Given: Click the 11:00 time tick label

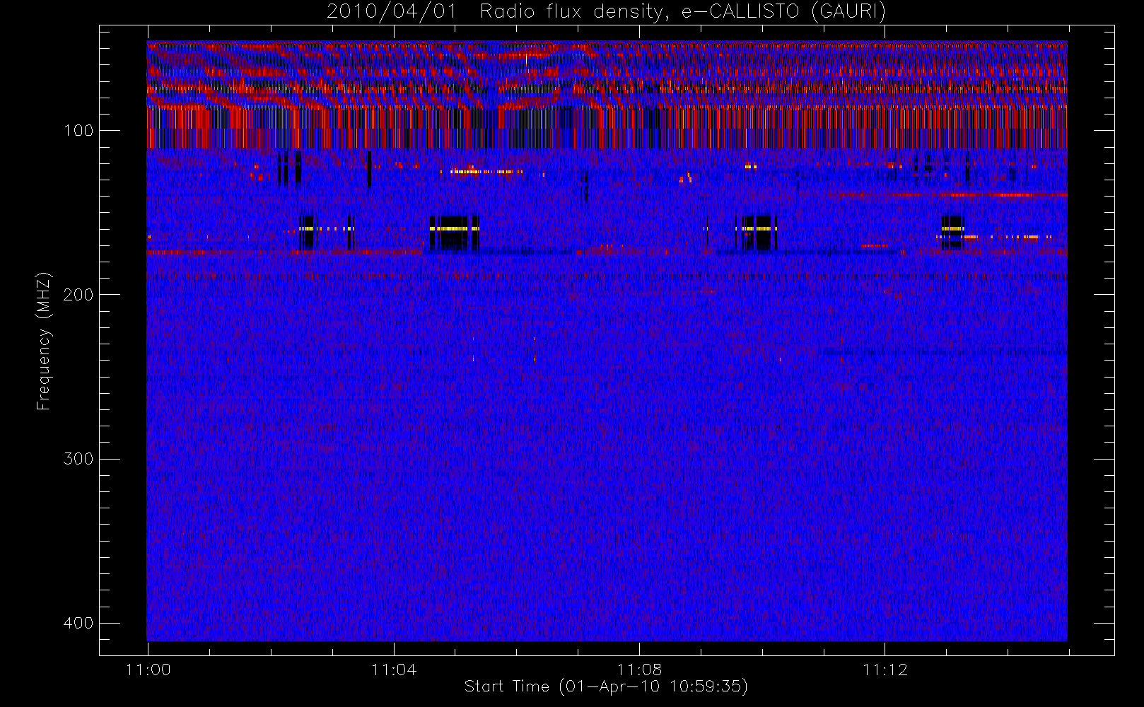Looking at the screenshot, I should tap(148, 670).
